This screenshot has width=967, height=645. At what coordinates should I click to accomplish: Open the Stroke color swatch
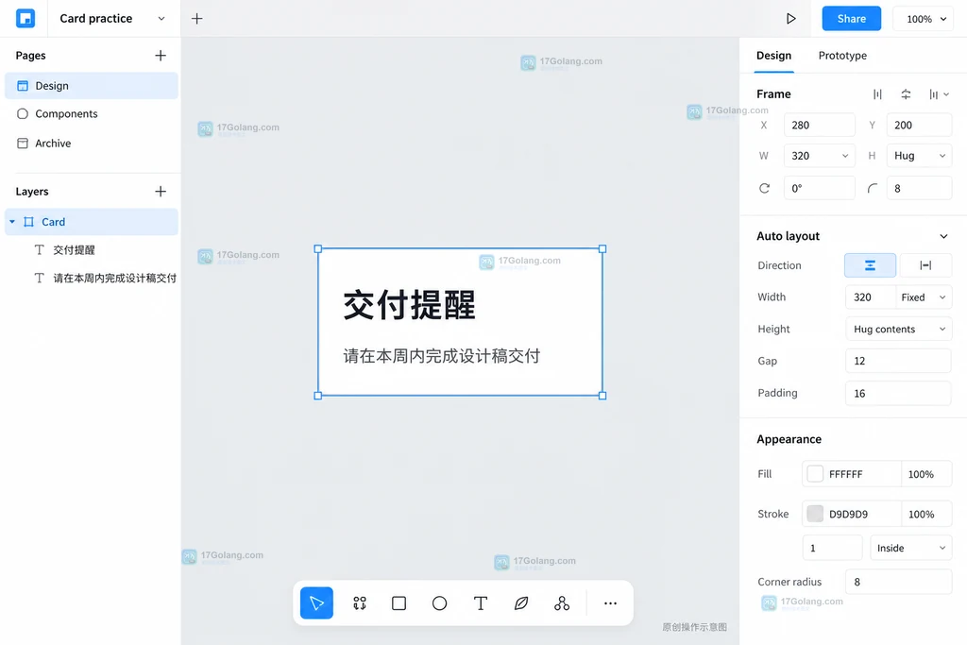(x=815, y=514)
